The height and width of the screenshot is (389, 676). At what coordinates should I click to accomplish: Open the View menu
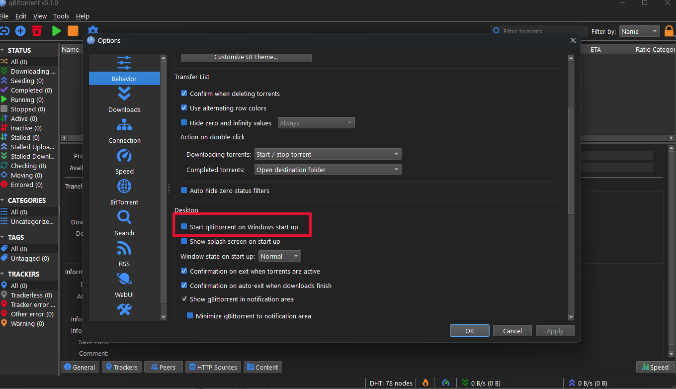40,16
